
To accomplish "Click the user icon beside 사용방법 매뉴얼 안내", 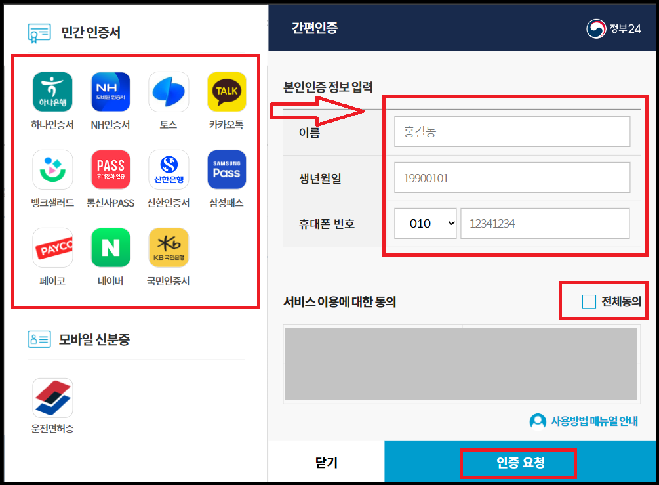I will (538, 421).
